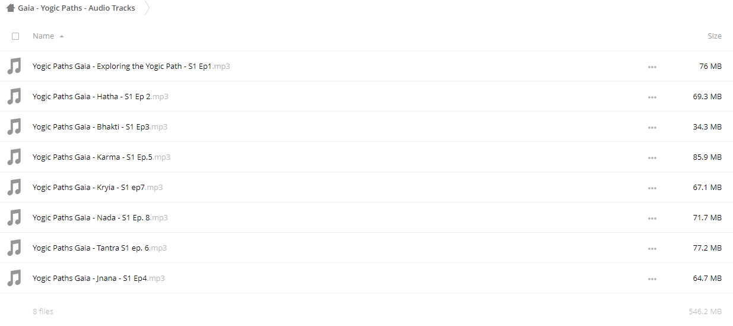The height and width of the screenshot is (326, 733).
Task: Open more options menu for Hatha file
Action: 652,97
